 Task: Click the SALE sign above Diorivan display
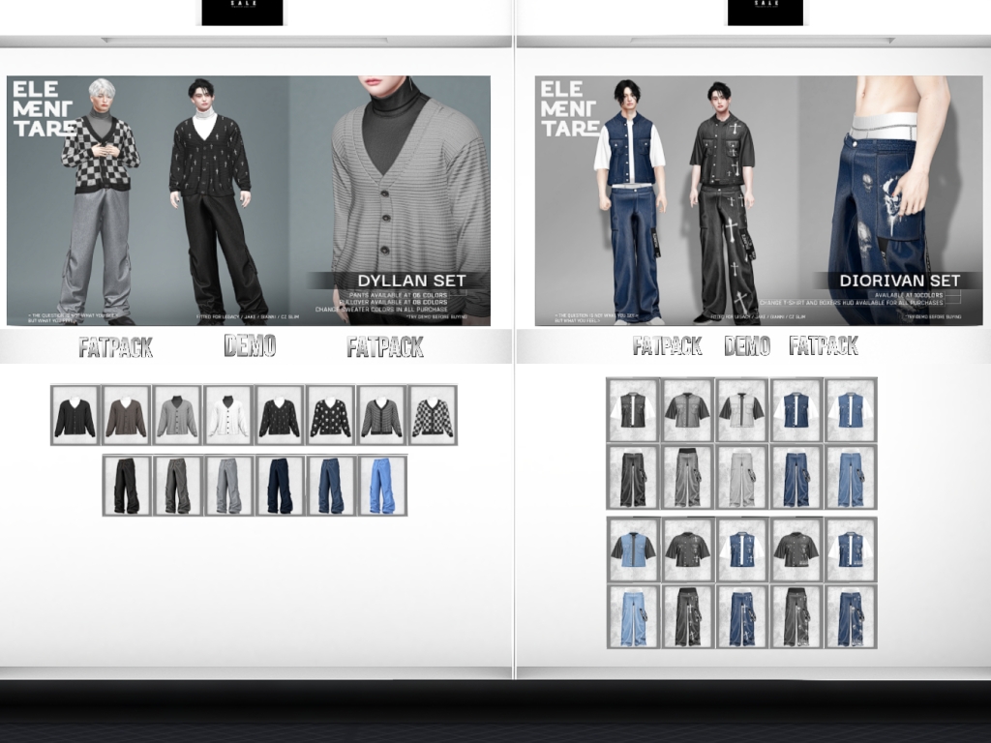click(765, 12)
